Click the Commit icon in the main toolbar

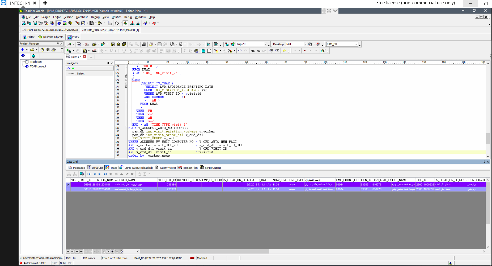click(132, 23)
